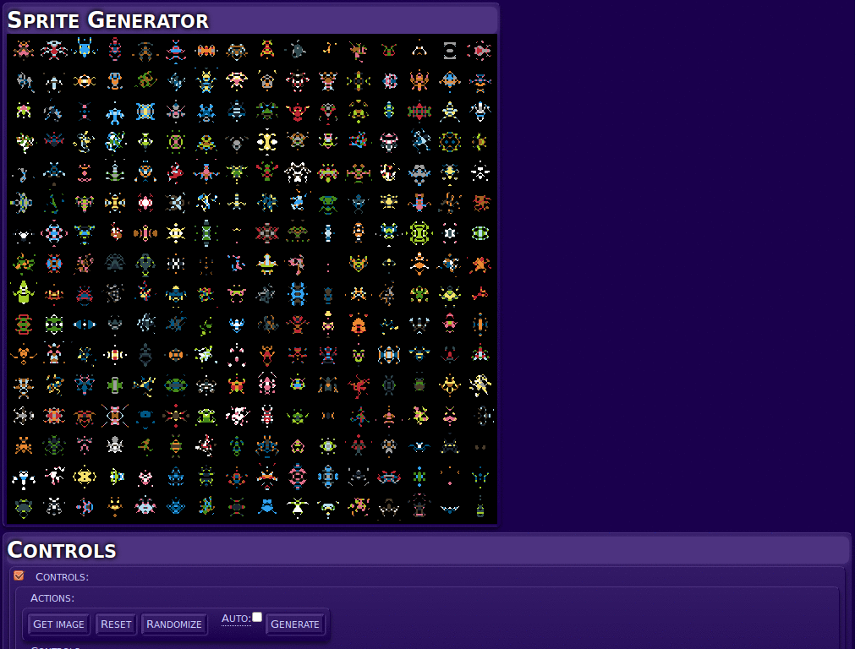The width and height of the screenshot is (866, 649).
Task: Click the Reset button
Action: pyautogui.click(x=116, y=624)
